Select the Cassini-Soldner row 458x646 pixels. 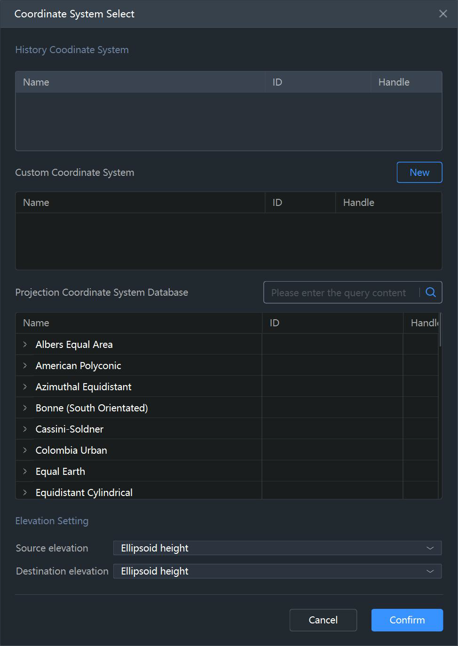[227, 429]
